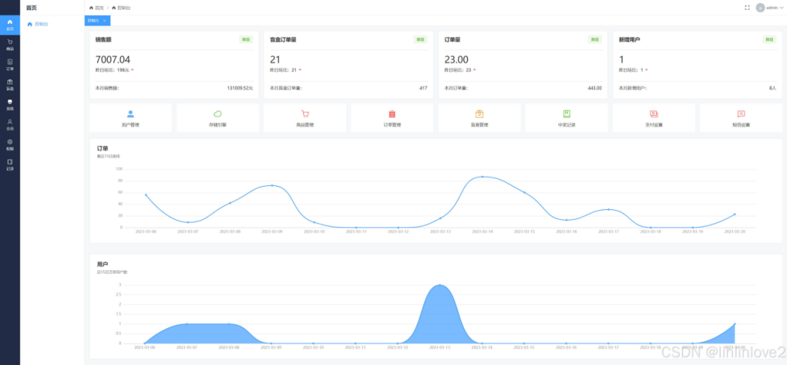Open the 盲盒 blind box sidebar item
This screenshot has height=365, width=787.
10,85
